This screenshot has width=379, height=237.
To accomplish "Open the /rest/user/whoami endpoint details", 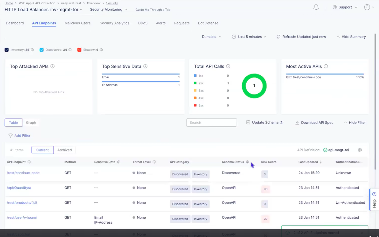I will coord(22,217).
